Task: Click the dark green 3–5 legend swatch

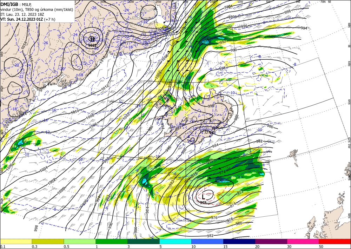Action: tap(144, 241)
